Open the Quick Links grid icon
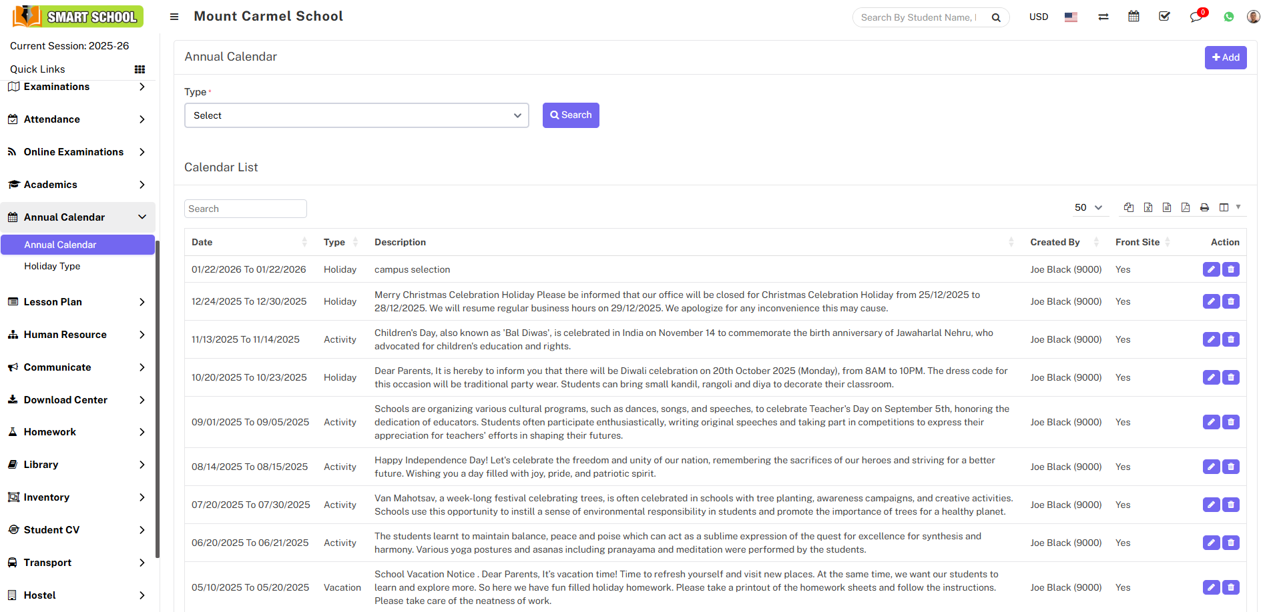This screenshot has width=1271, height=612. pos(140,69)
